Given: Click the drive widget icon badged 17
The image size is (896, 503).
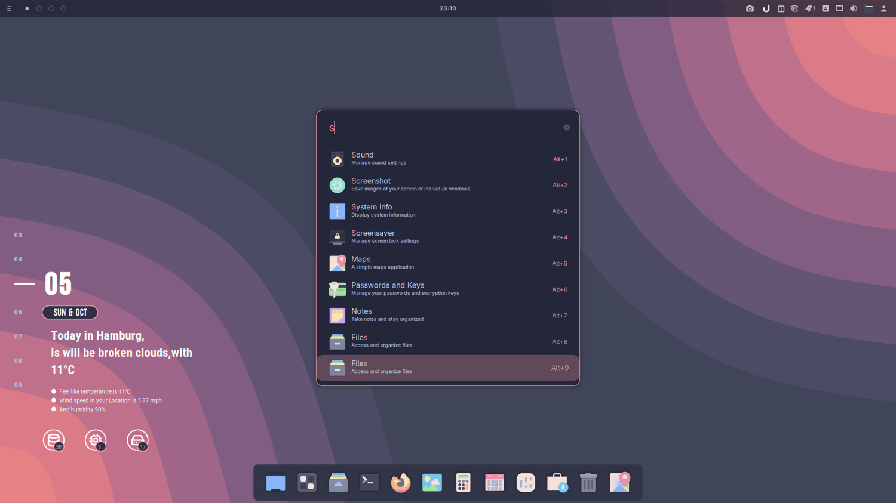Looking at the screenshot, I should coord(137,440).
